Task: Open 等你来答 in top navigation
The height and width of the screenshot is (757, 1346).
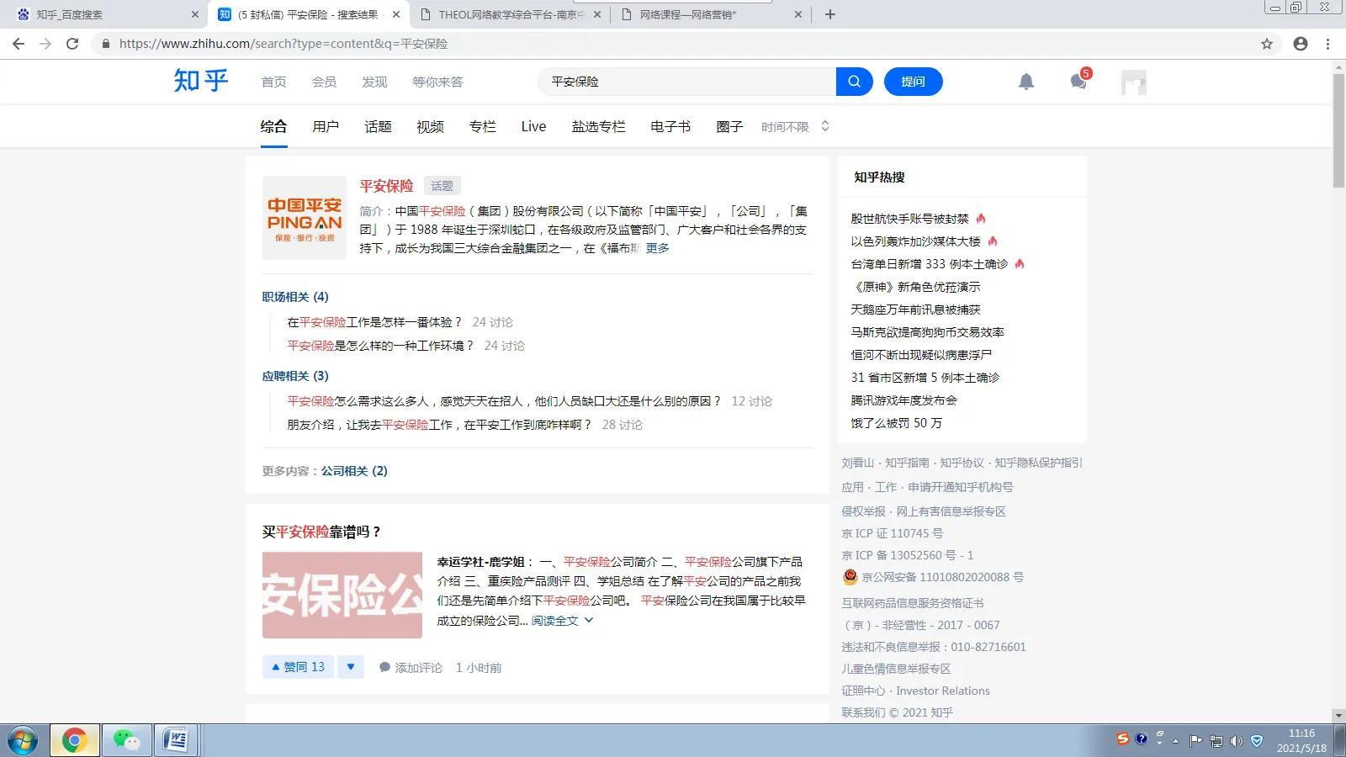Action: (437, 82)
